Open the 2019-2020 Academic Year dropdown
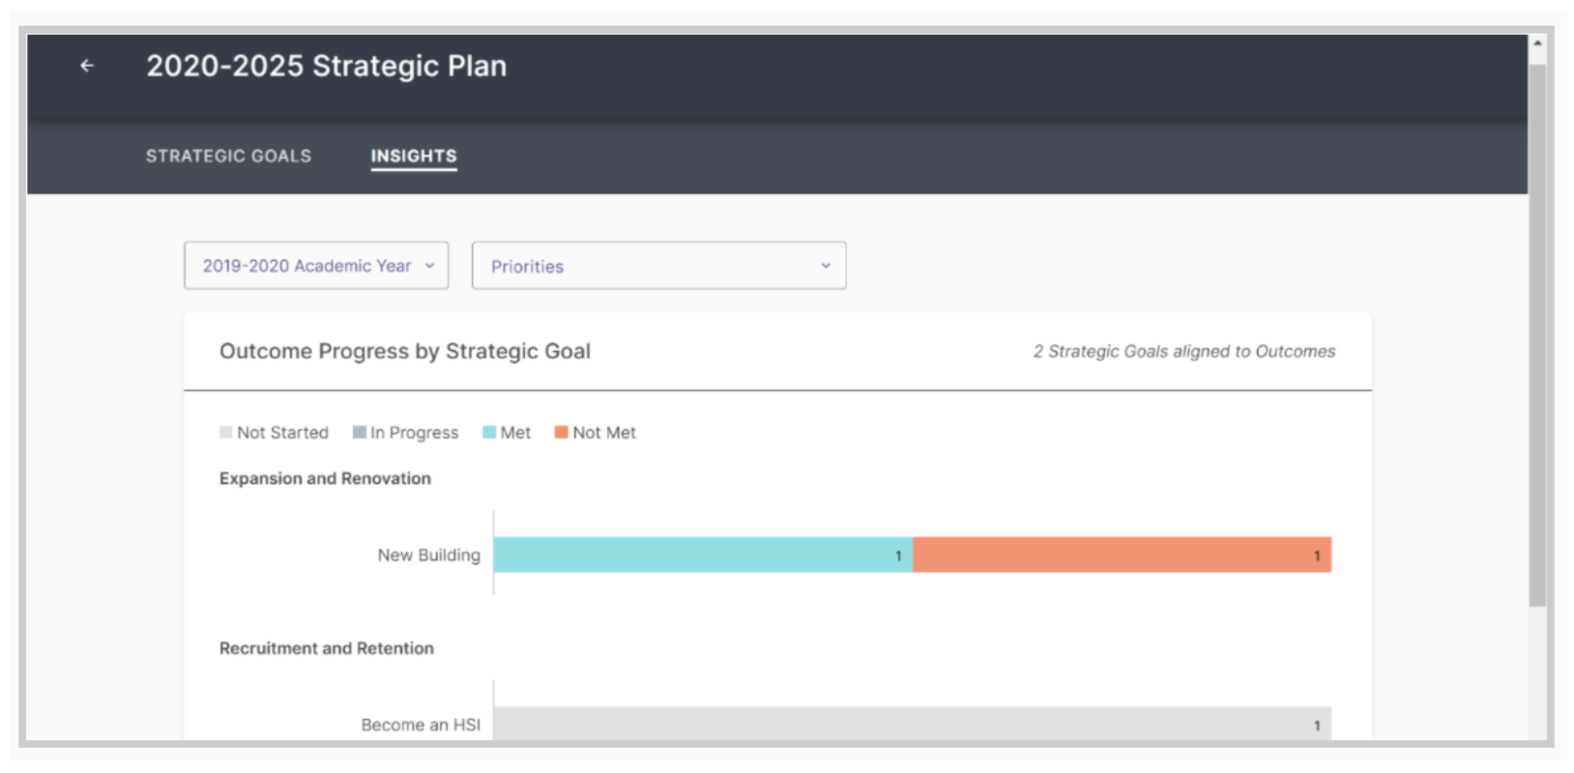This screenshot has height=773, width=1574. point(316,266)
